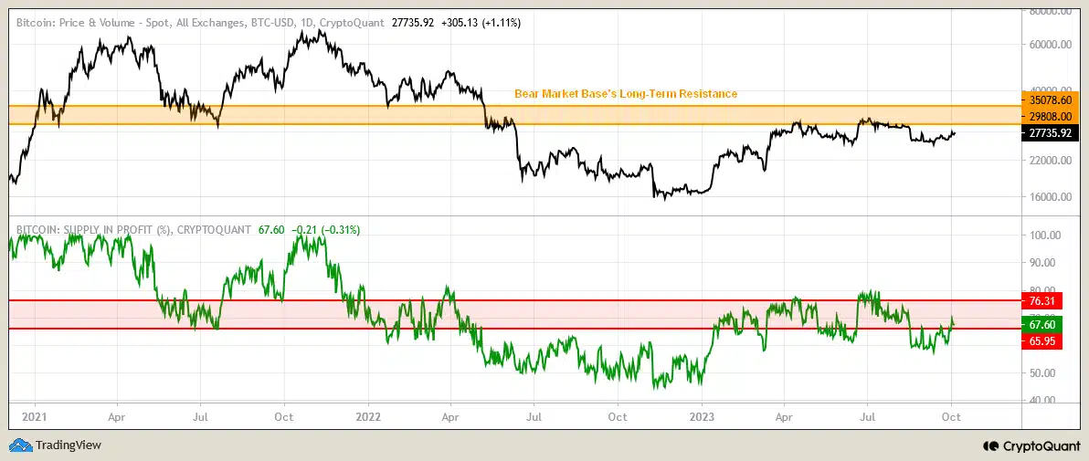Screen dimensions: 1089x461
Task: Click the TradingView logo icon
Action: [19, 445]
